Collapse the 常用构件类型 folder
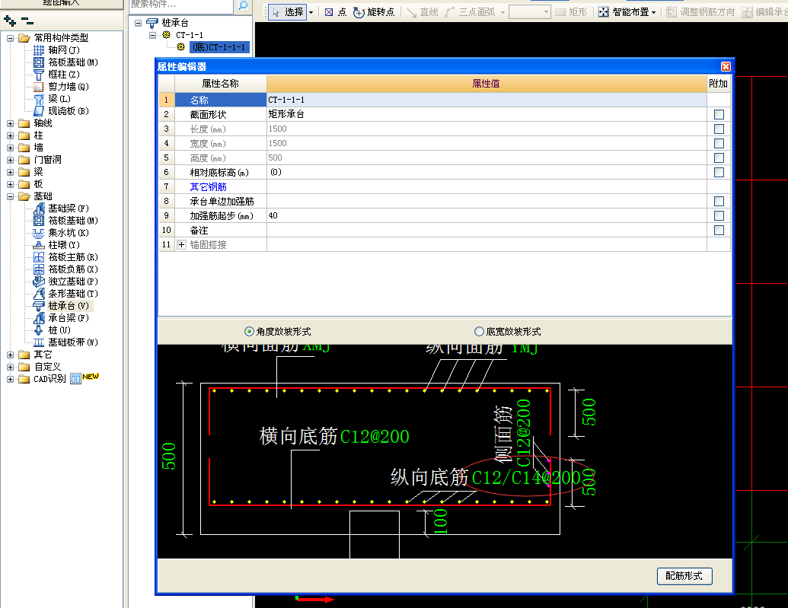This screenshot has height=608, width=788. pyautogui.click(x=10, y=38)
